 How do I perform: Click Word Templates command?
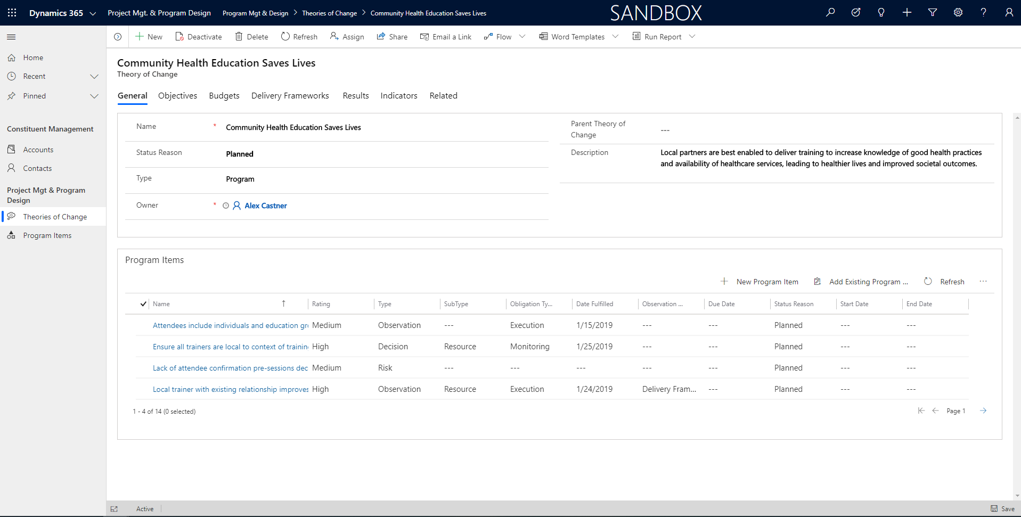[x=572, y=37]
